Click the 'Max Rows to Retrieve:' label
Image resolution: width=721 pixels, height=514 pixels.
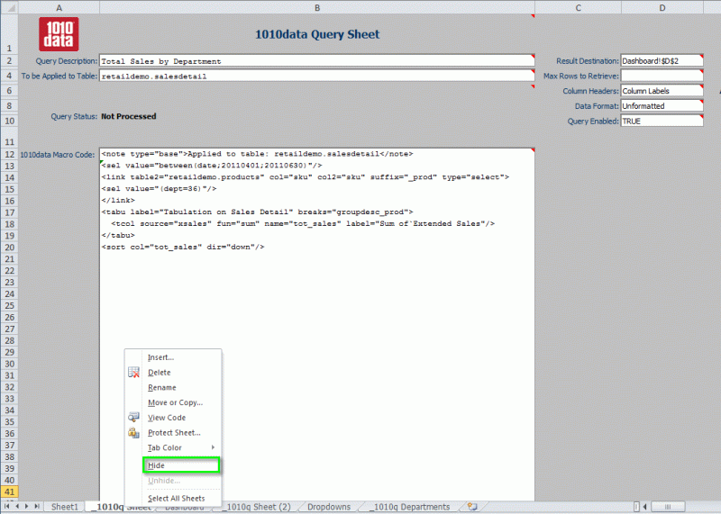pyautogui.click(x=581, y=77)
